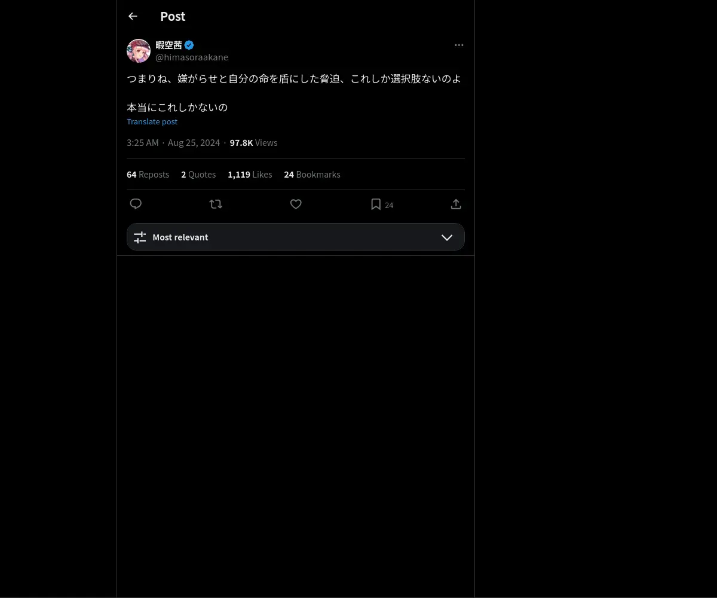717x598 pixels.
Task: Like the post with the heart icon
Action: pos(296,204)
